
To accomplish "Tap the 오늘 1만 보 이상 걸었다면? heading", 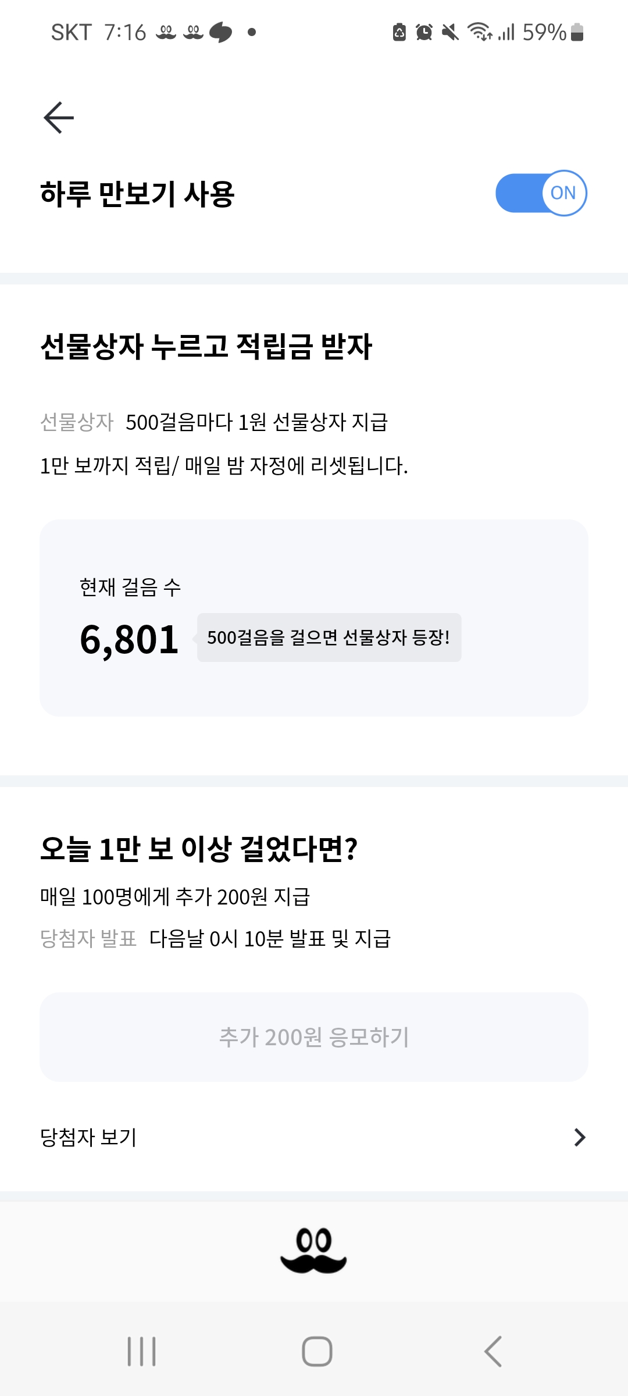I will click(x=199, y=849).
